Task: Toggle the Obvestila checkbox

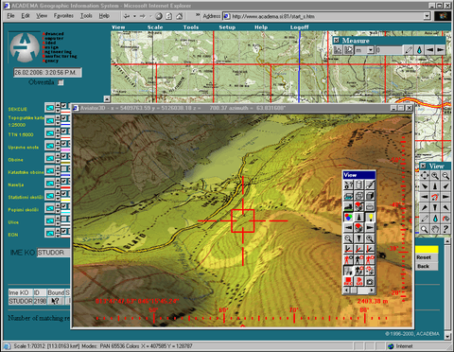Action: pyautogui.click(x=61, y=82)
